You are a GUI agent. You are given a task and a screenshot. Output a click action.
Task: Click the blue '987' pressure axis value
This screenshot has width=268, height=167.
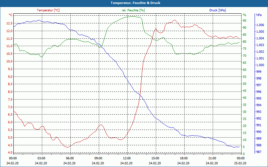coord(259,152)
